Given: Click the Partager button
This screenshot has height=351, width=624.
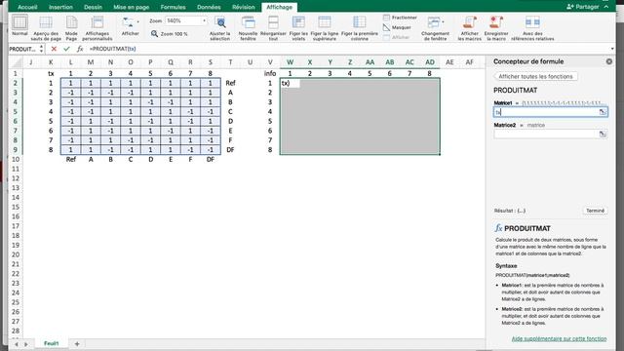Looking at the screenshot, I should (x=583, y=7).
